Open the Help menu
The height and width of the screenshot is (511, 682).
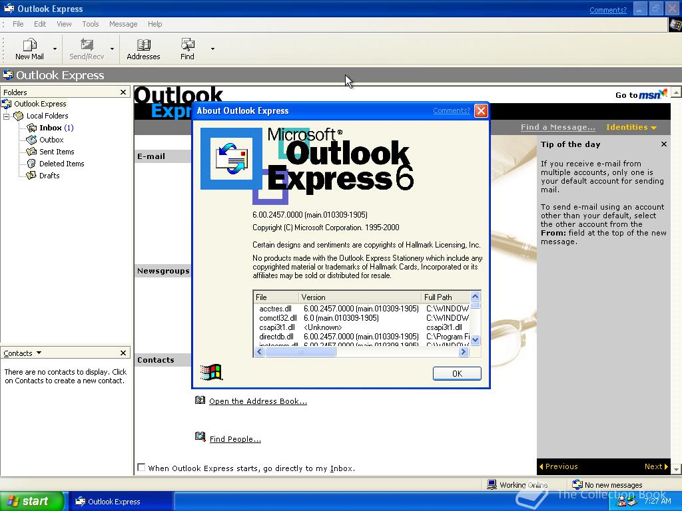(x=155, y=24)
